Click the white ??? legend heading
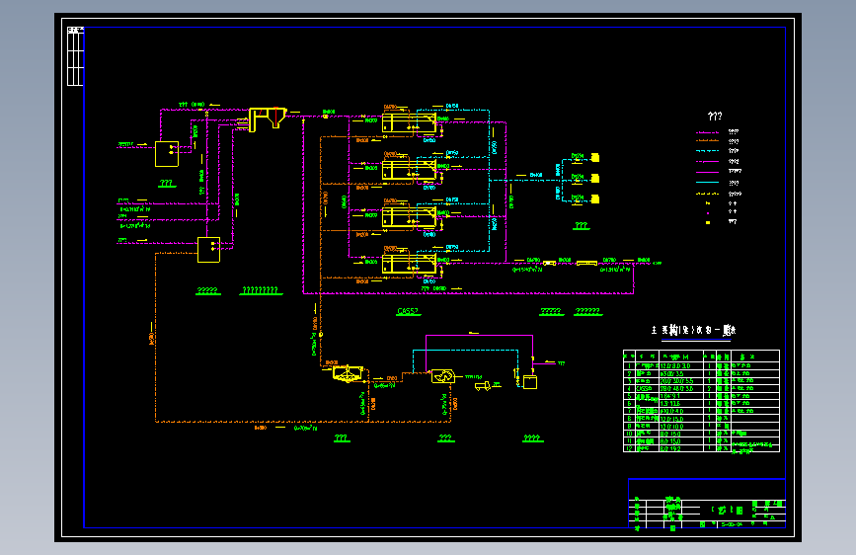The width and height of the screenshot is (856, 555). click(715, 116)
